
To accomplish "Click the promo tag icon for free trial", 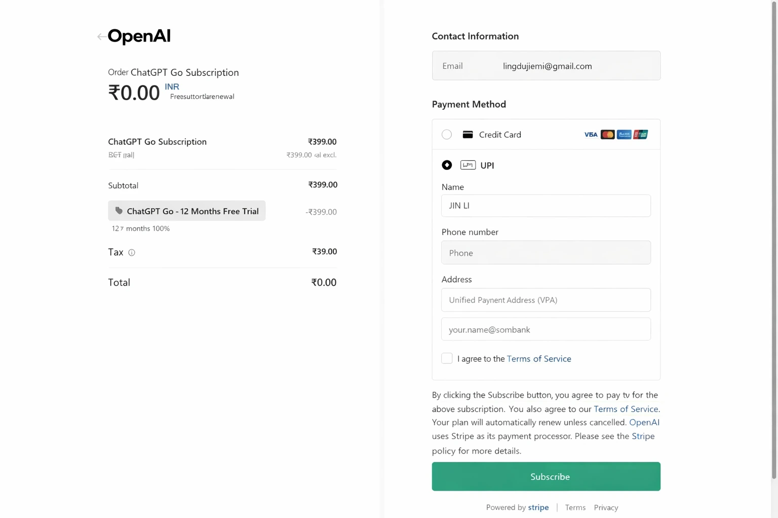I will click(x=119, y=211).
